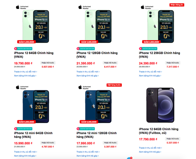Image resolution: width=196 pixels, height=159 pixels.
Task: Open Xem bảng tính trả góp for used iPhone 12 64GB
Action: pos(150,151)
